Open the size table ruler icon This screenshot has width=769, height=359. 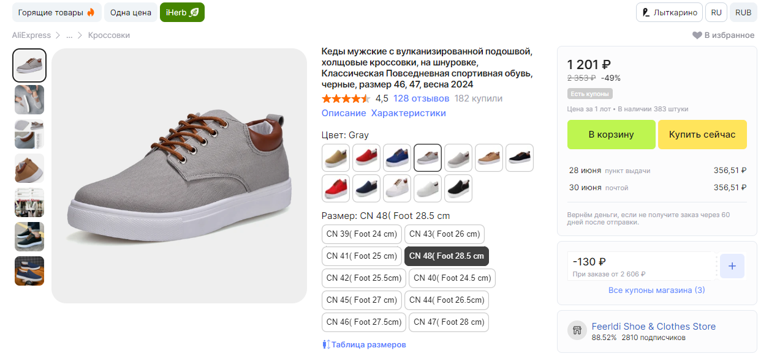[326, 344]
